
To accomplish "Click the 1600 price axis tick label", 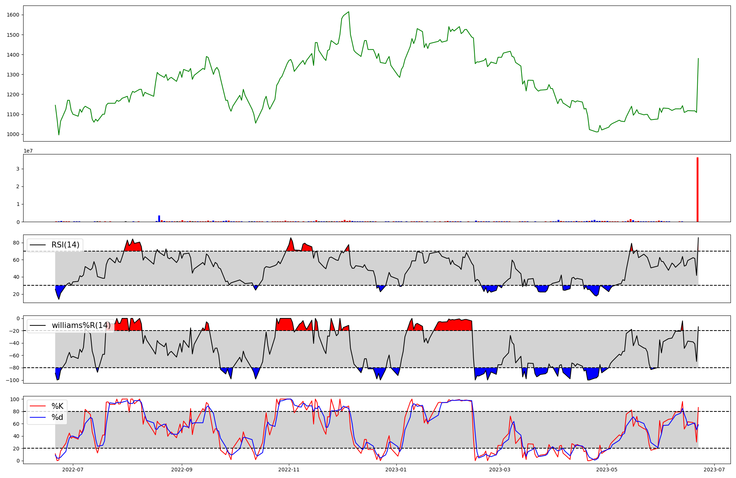I will 13,15.
